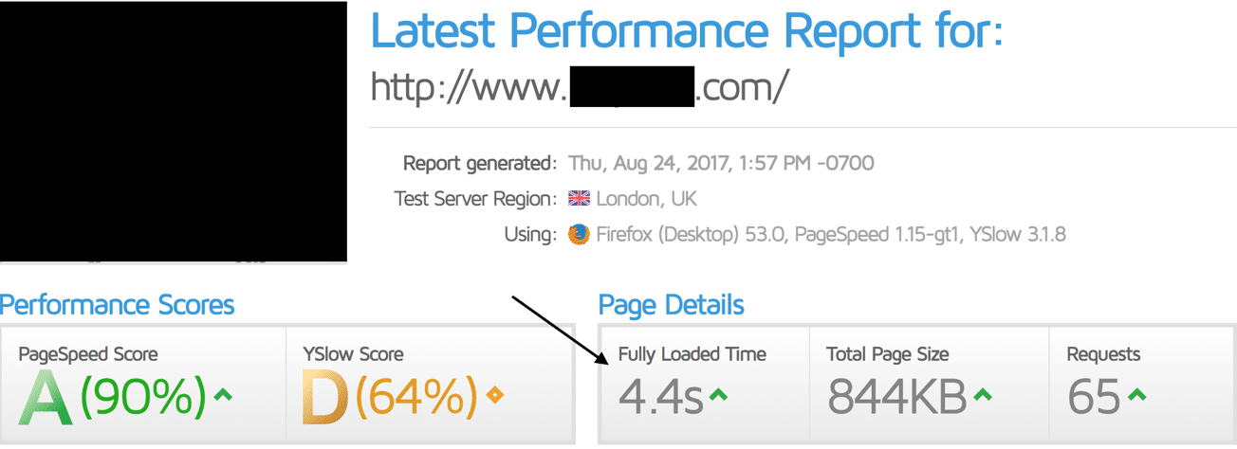Click the blacked-out site thumbnail

click(174, 132)
